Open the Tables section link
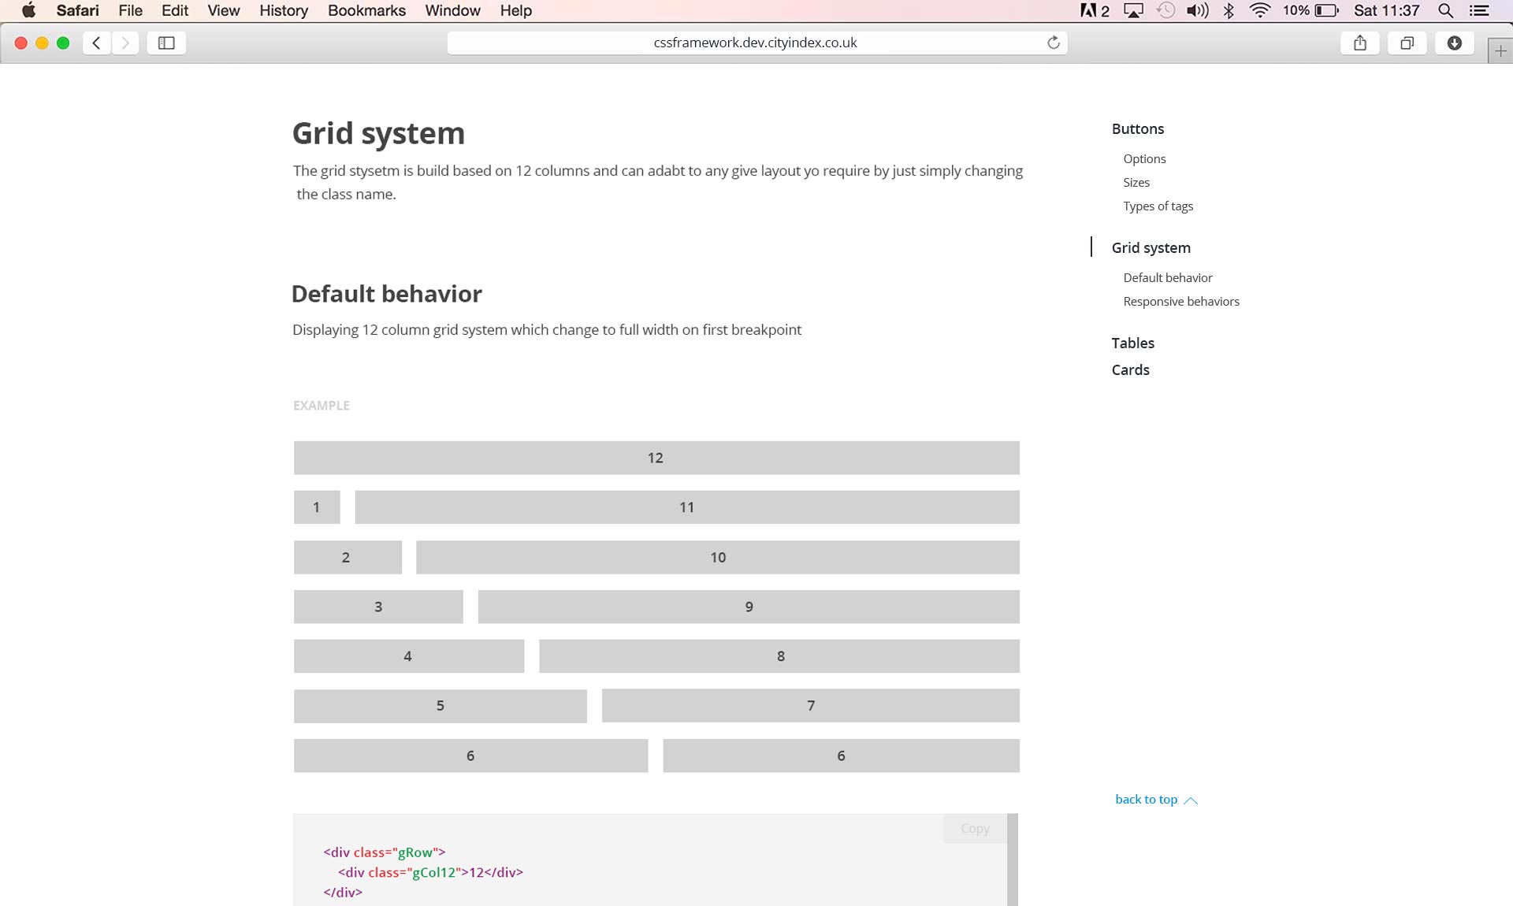Image resolution: width=1513 pixels, height=906 pixels. tap(1132, 343)
